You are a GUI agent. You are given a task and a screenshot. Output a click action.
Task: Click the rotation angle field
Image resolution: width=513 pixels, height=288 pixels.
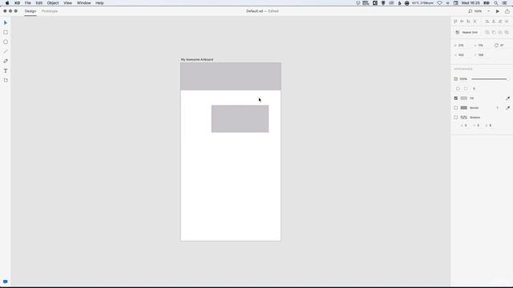pos(503,46)
